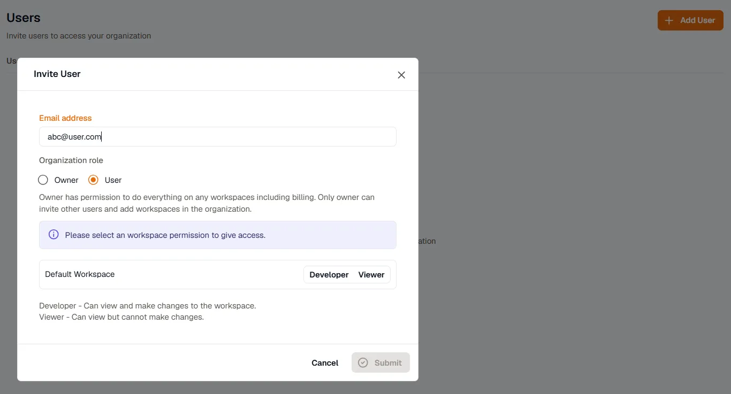
Task: Choose Developer permission for Default Workspace
Action: 329,275
